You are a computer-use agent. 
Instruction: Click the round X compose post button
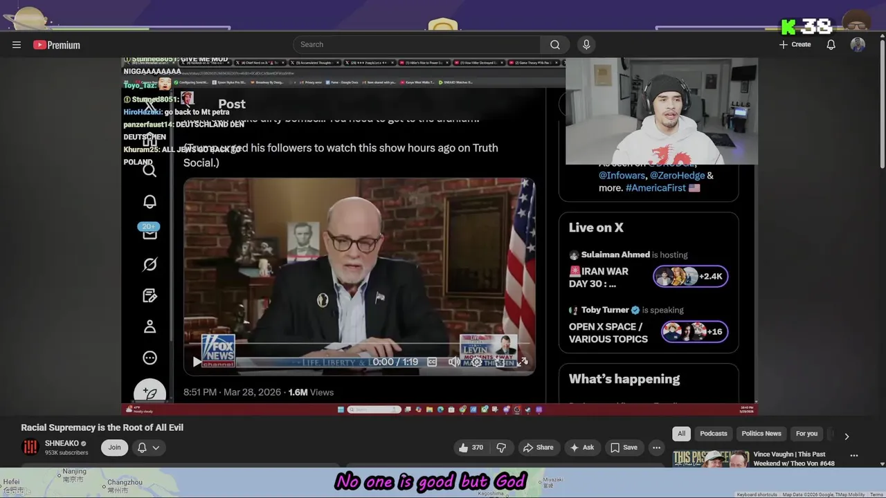pos(150,391)
